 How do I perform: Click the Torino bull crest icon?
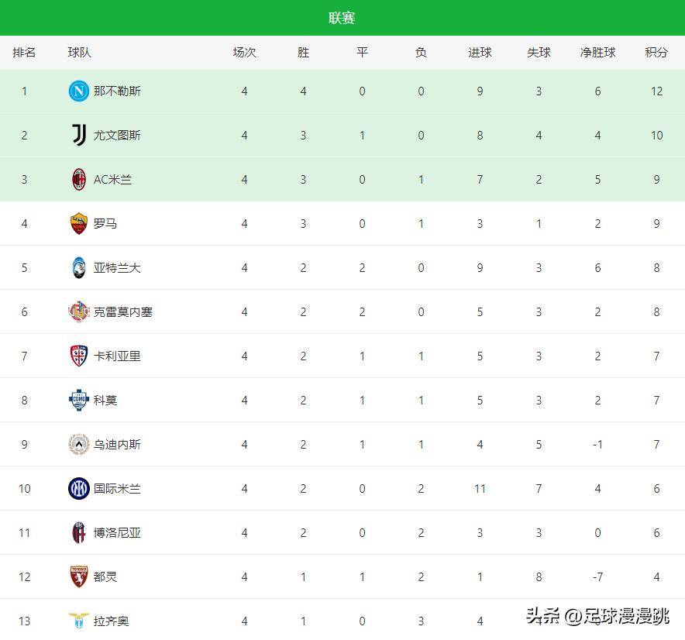79,577
